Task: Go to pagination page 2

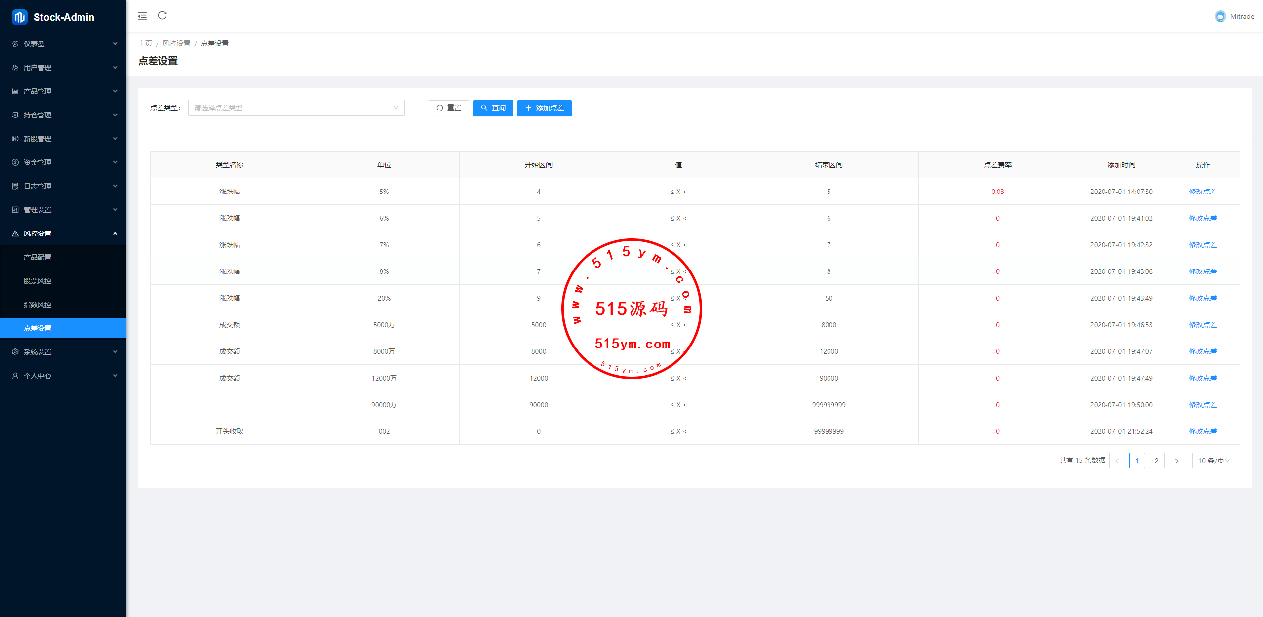Action: [1156, 461]
